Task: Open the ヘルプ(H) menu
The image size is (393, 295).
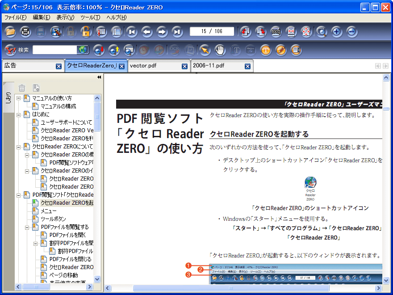Action: (x=116, y=17)
